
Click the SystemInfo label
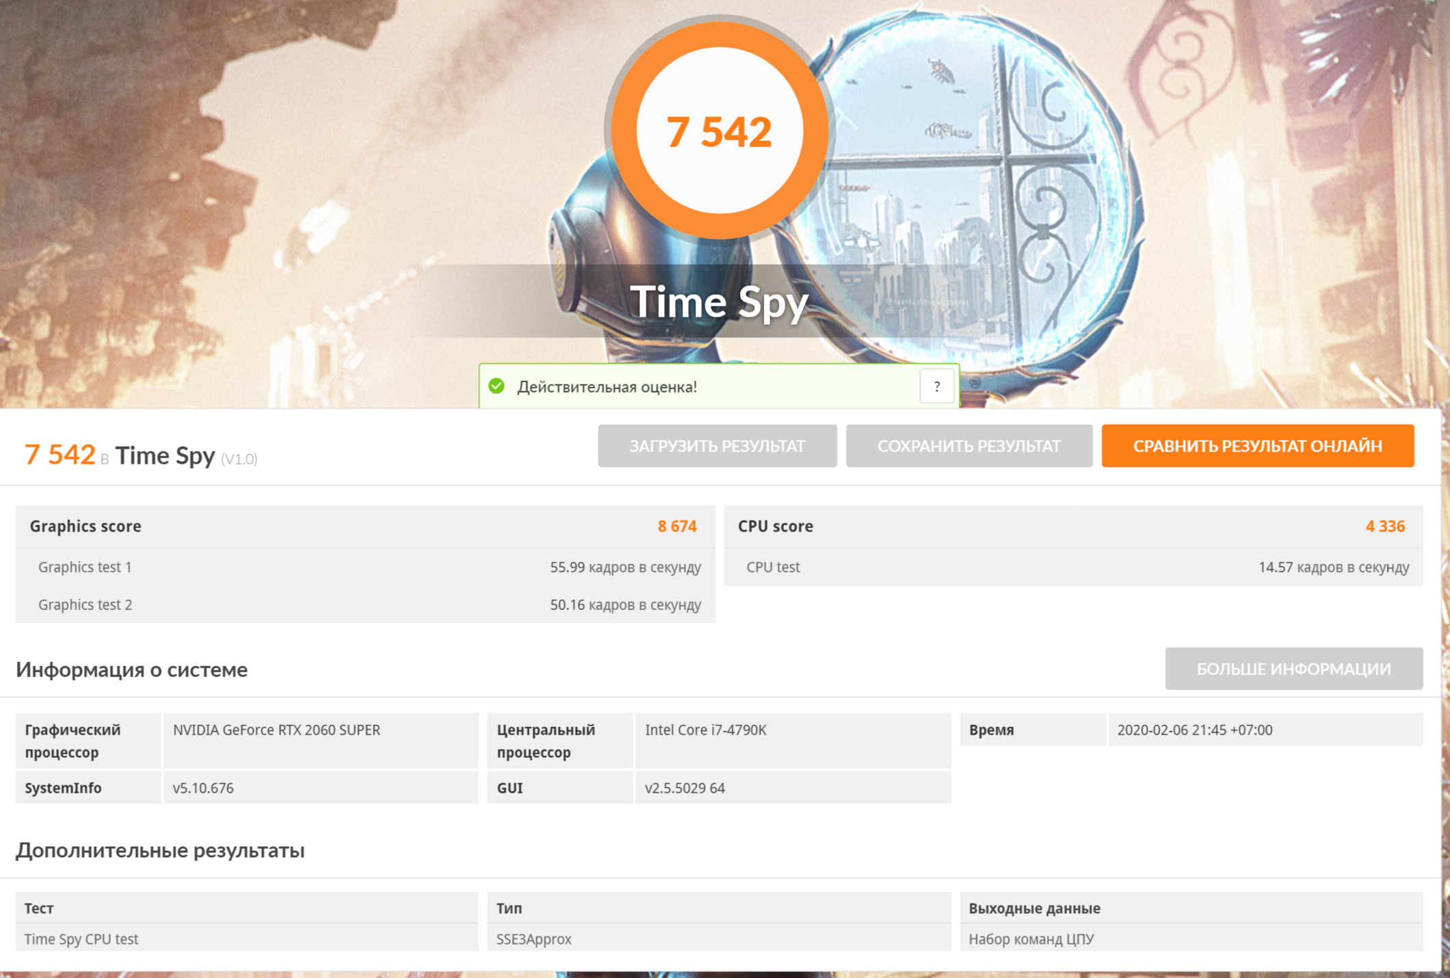[63, 788]
